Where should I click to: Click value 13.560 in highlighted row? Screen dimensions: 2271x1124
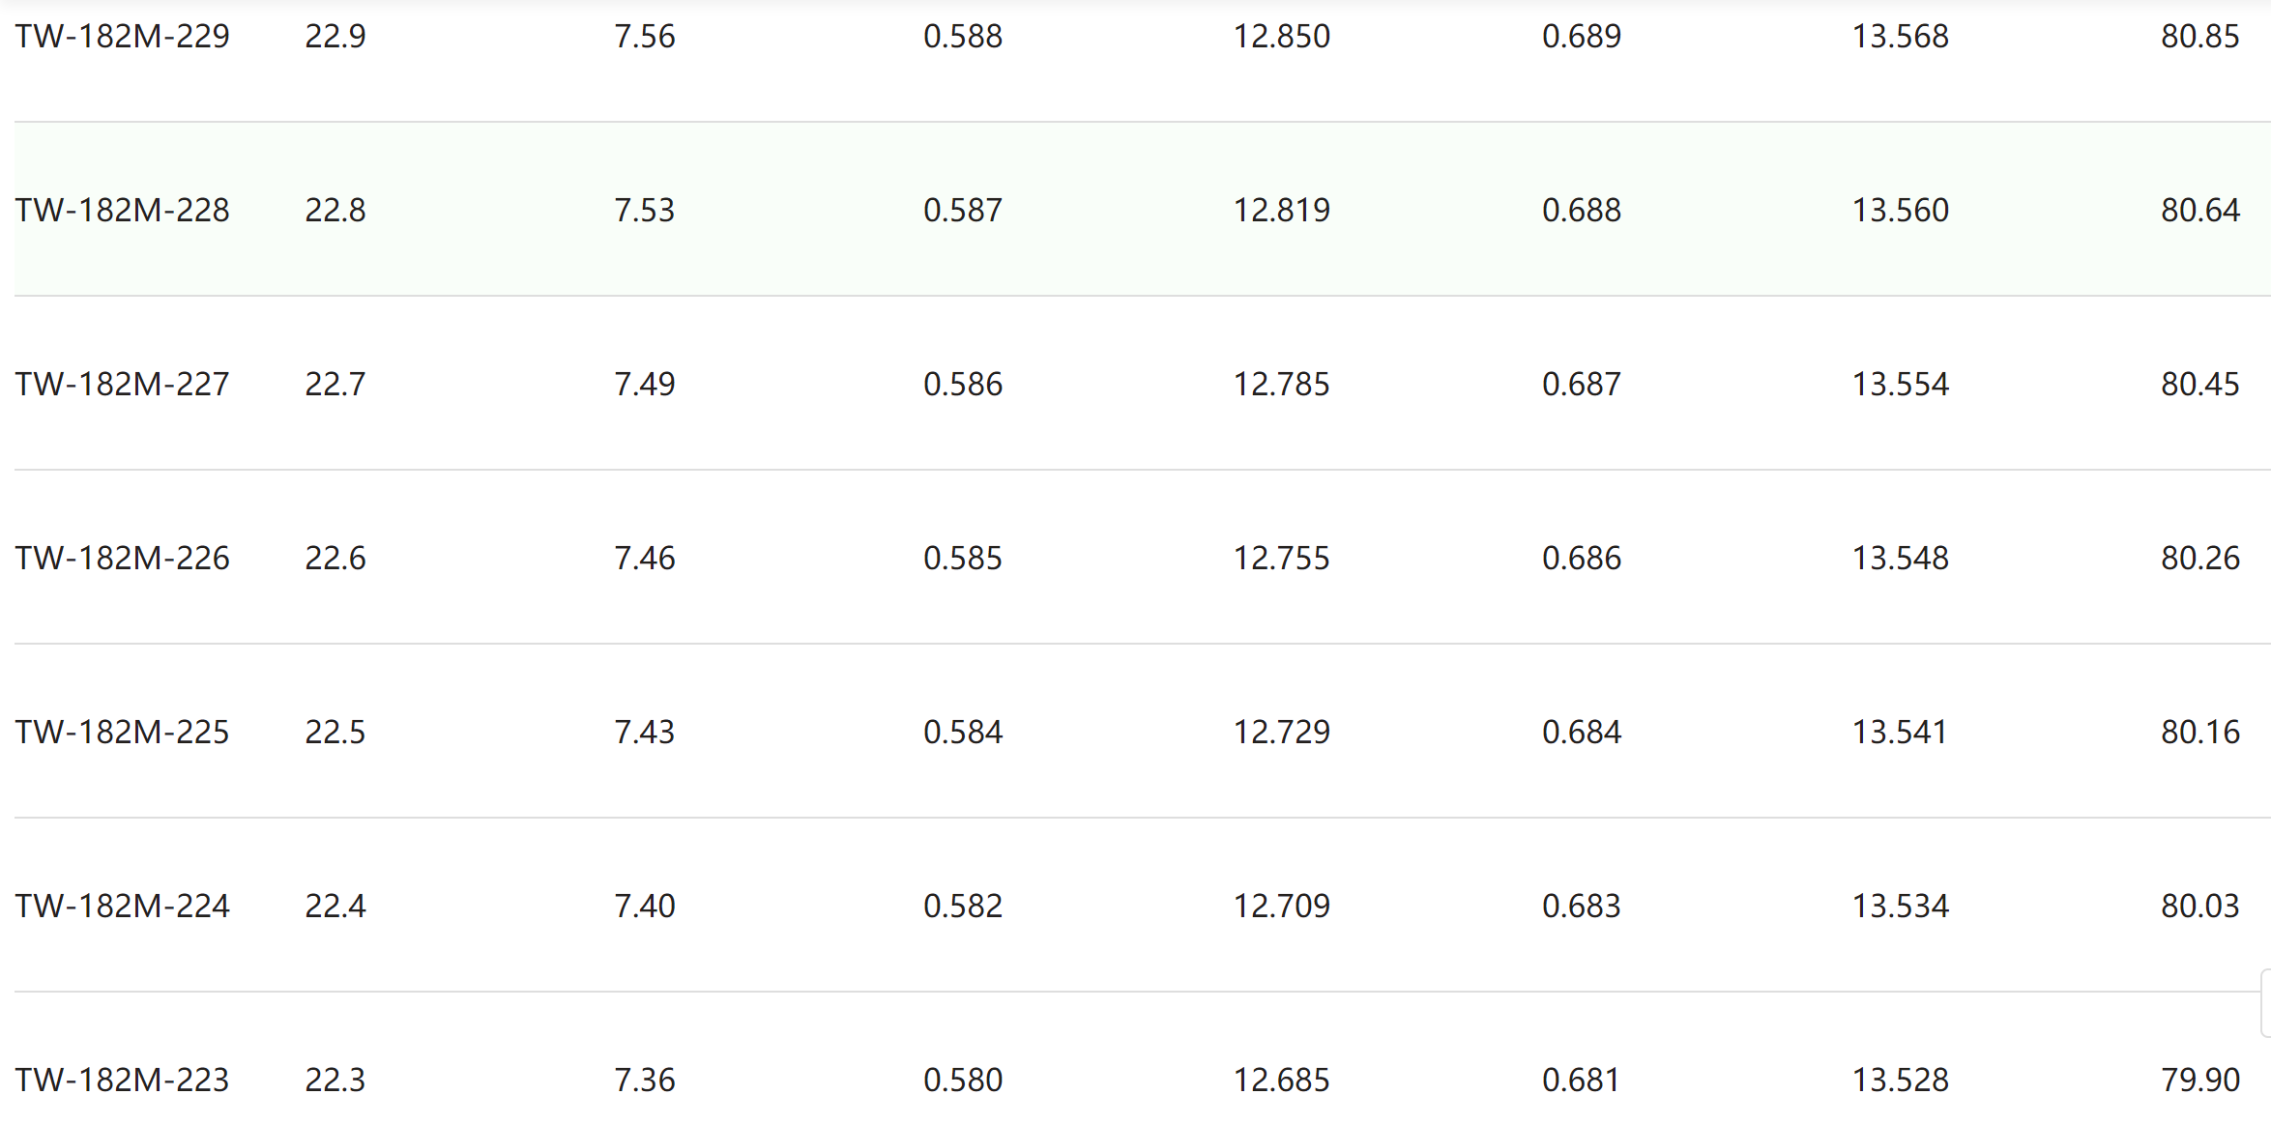tap(1901, 211)
